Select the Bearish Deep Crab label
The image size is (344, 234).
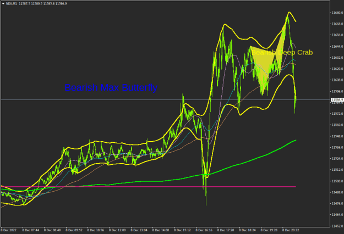[282, 53]
